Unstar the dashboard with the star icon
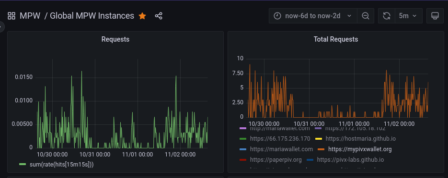 pyautogui.click(x=142, y=16)
